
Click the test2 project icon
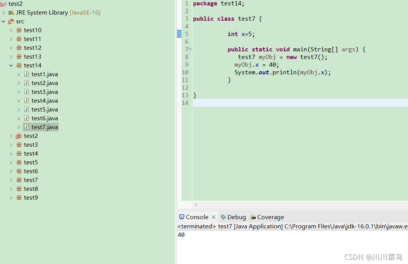[3, 3]
